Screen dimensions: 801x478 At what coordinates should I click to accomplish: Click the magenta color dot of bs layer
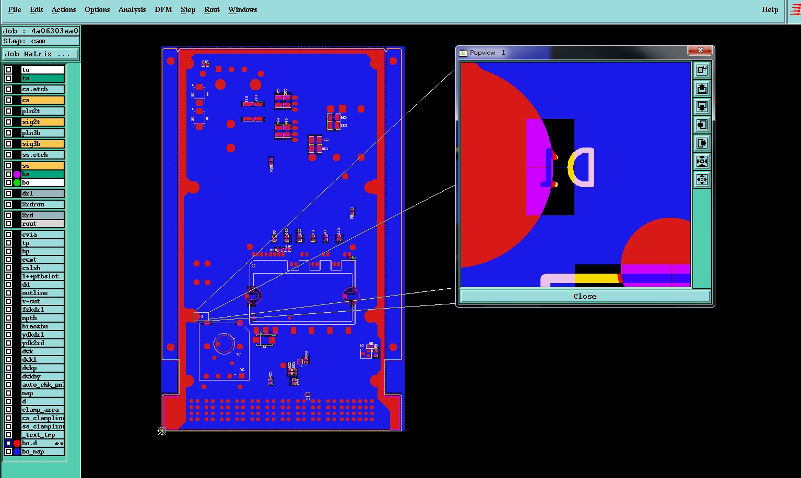(17, 174)
